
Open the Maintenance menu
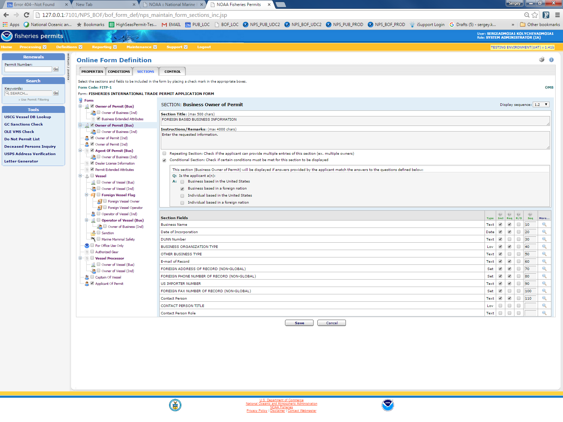click(141, 47)
